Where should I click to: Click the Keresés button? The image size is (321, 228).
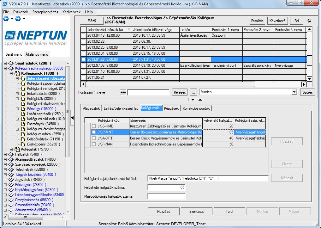click(x=180, y=92)
